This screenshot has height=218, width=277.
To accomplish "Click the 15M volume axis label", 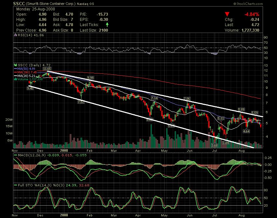I will pos(9,126).
